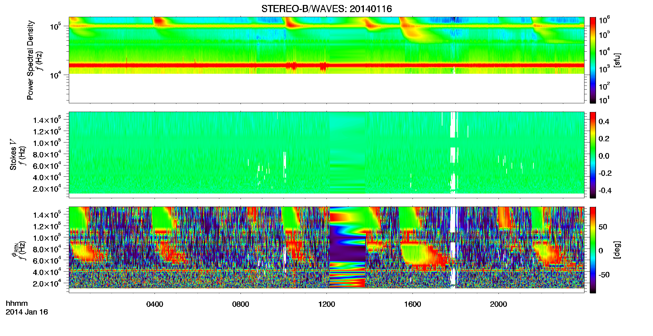The image size is (653, 336).
Task: Click the -50 label on deg colorbar
Action: point(604,275)
